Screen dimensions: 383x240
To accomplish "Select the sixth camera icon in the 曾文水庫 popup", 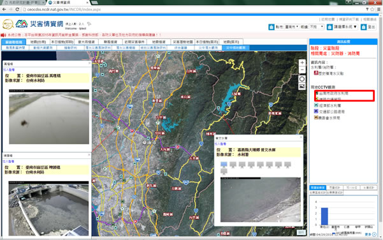I will [x=270, y=165].
